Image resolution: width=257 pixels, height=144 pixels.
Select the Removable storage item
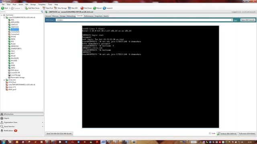[x=18, y=77]
